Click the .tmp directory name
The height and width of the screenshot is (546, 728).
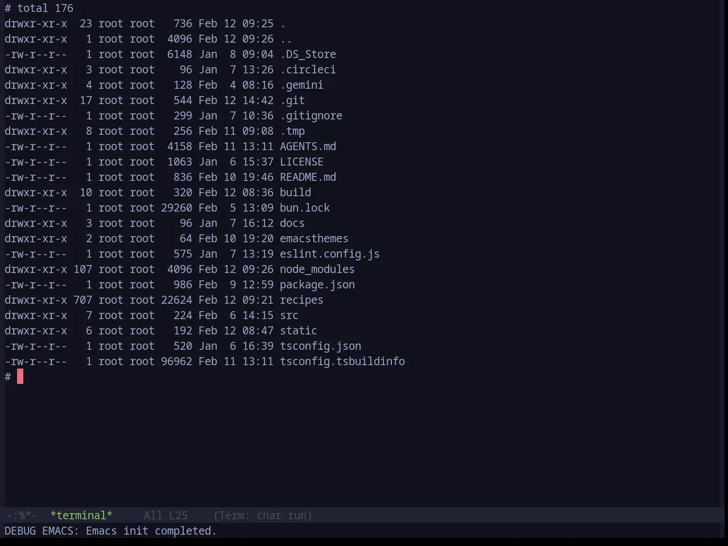click(x=292, y=131)
